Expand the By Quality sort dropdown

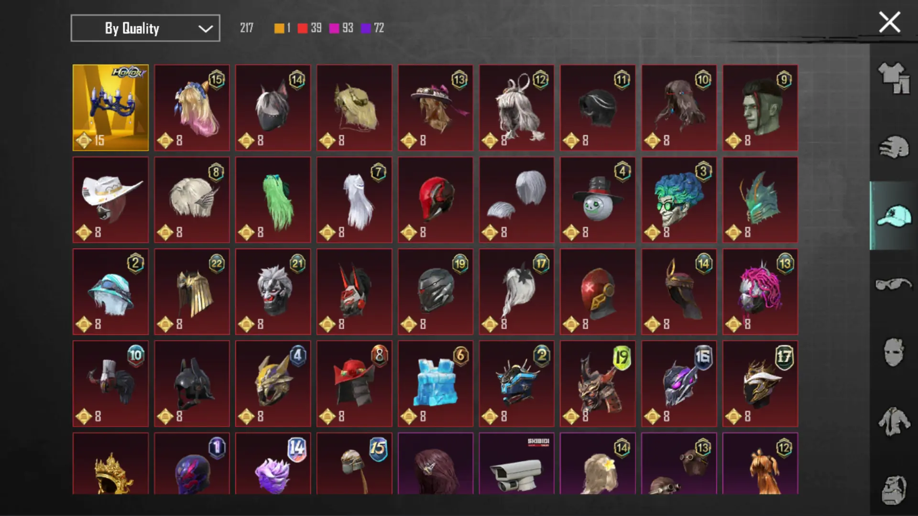pyautogui.click(x=145, y=28)
